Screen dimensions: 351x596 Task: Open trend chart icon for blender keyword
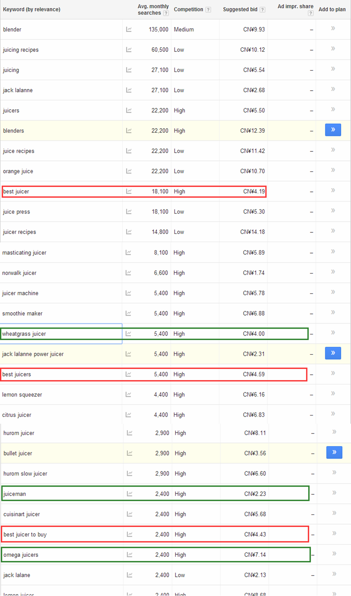(129, 29)
